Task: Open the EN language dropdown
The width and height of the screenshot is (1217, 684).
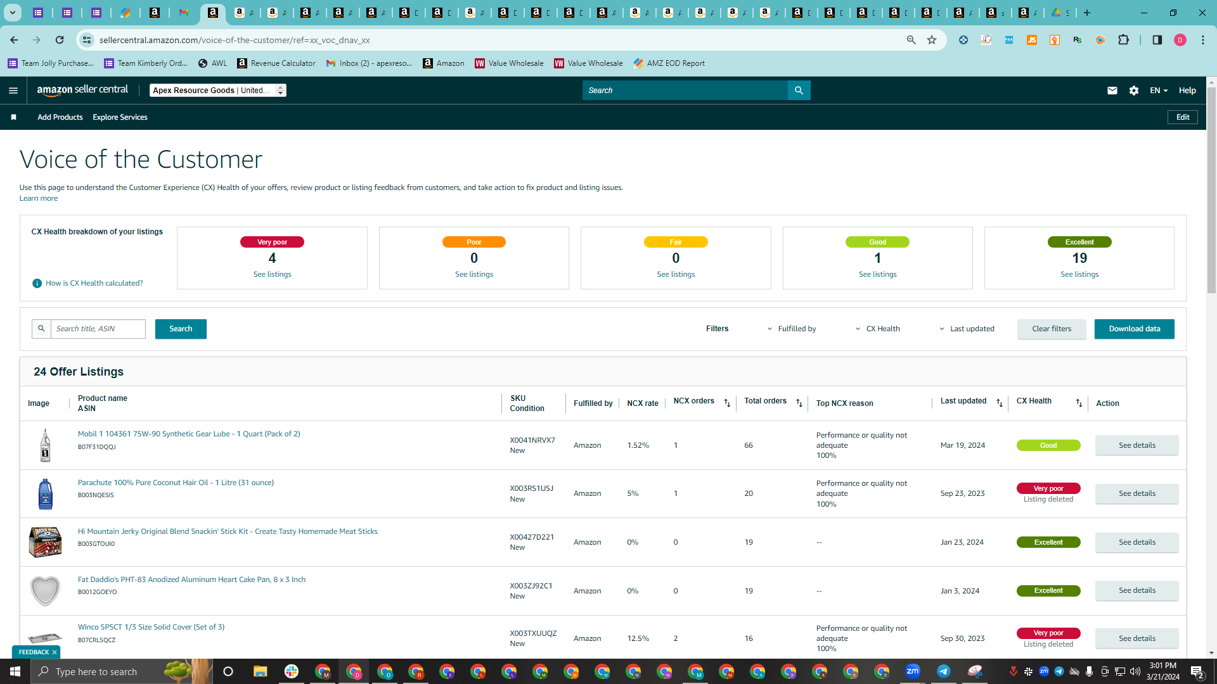Action: [x=1159, y=91]
